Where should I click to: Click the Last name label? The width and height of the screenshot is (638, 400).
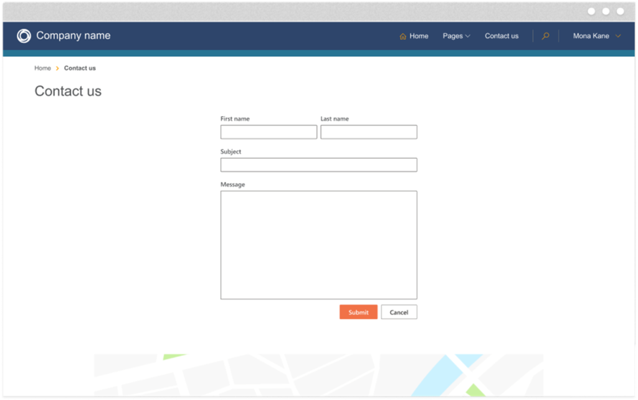click(335, 119)
